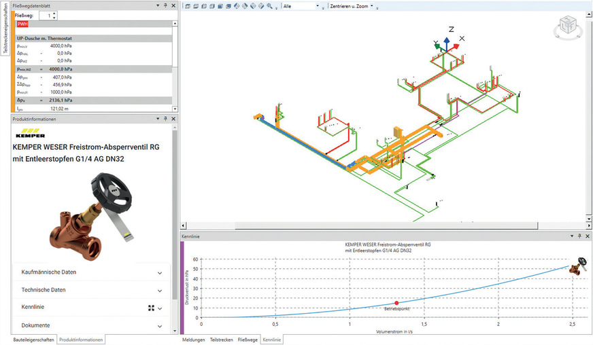The image size is (593, 345).
Task: Click the expand icon beside Kennlinie row
Action: 152,308
